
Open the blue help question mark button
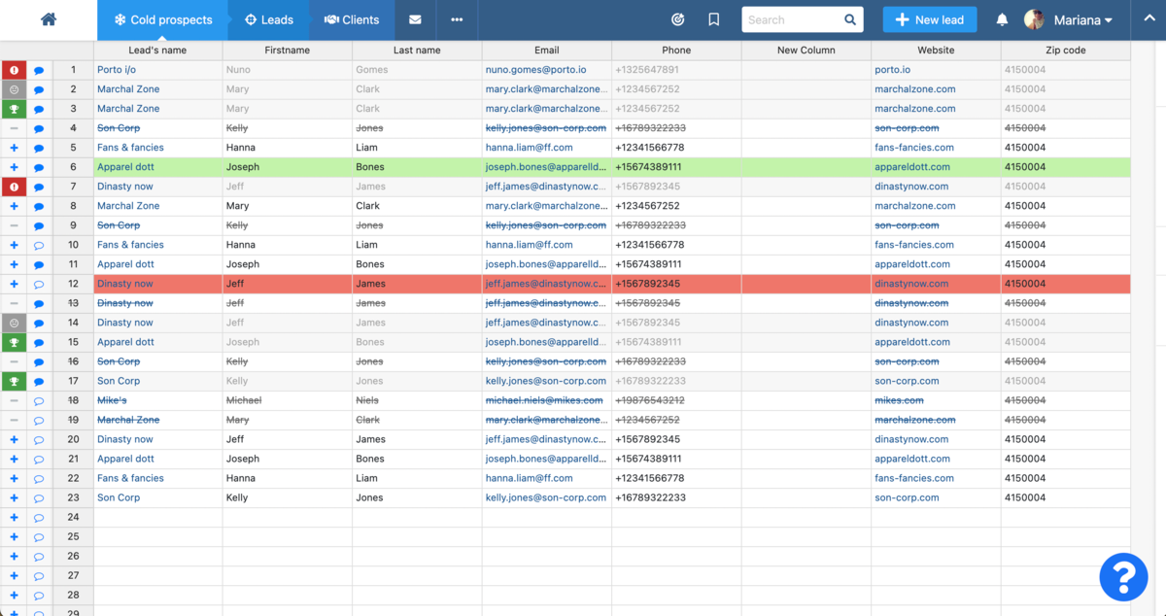tap(1123, 576)
